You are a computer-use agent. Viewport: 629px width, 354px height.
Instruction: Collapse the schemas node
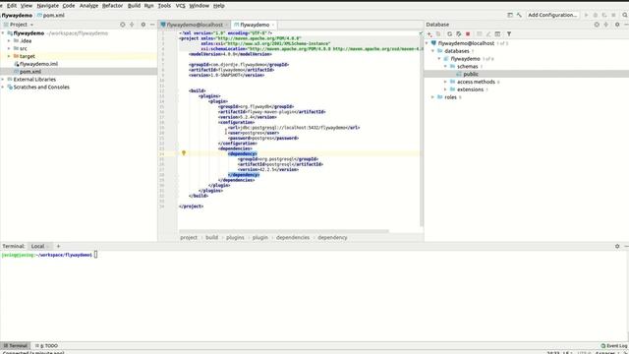445,66
